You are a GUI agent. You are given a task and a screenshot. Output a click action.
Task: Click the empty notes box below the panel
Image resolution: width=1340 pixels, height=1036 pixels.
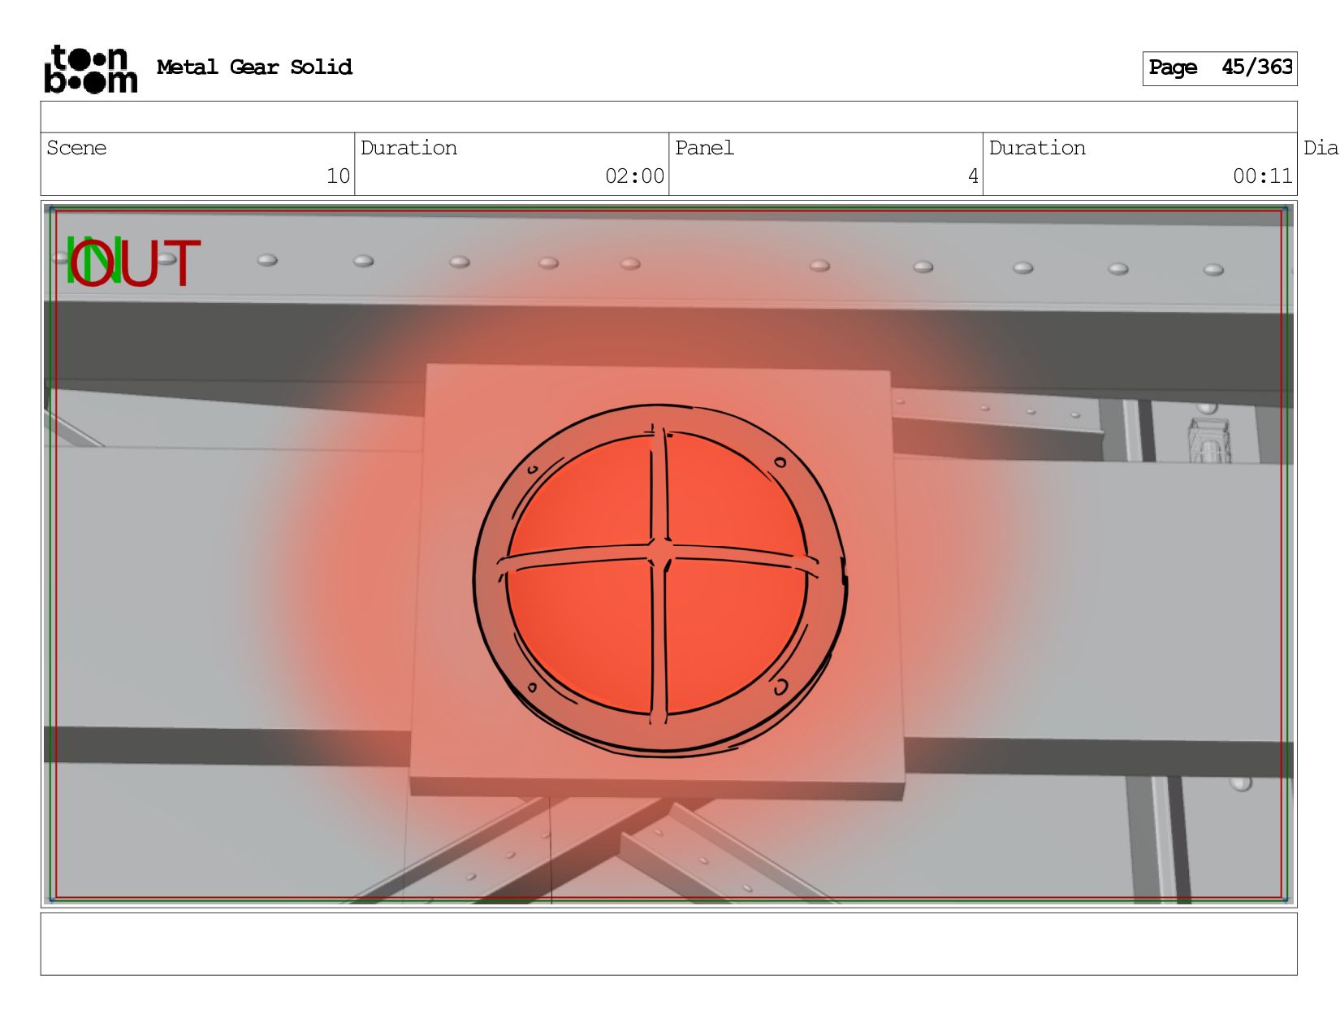pos(668,944)
